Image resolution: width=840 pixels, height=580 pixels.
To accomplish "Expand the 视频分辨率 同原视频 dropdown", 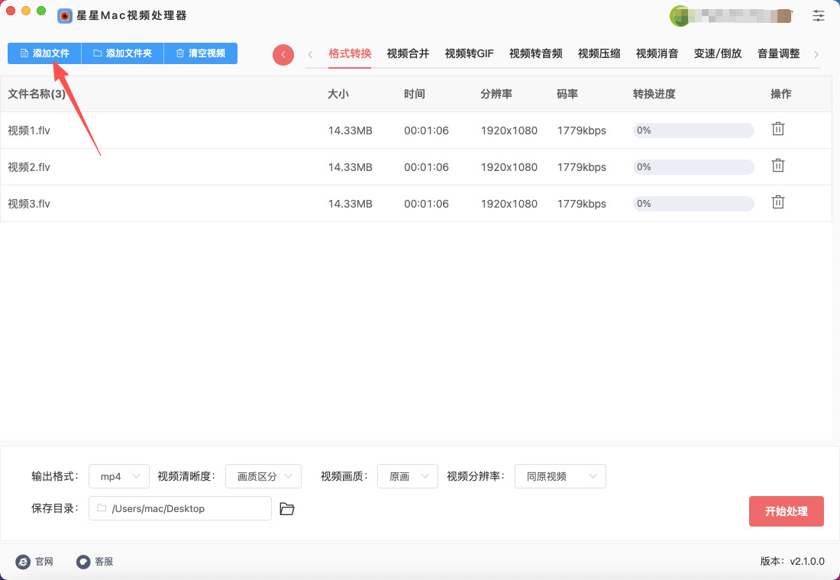I will click(560, 476).
